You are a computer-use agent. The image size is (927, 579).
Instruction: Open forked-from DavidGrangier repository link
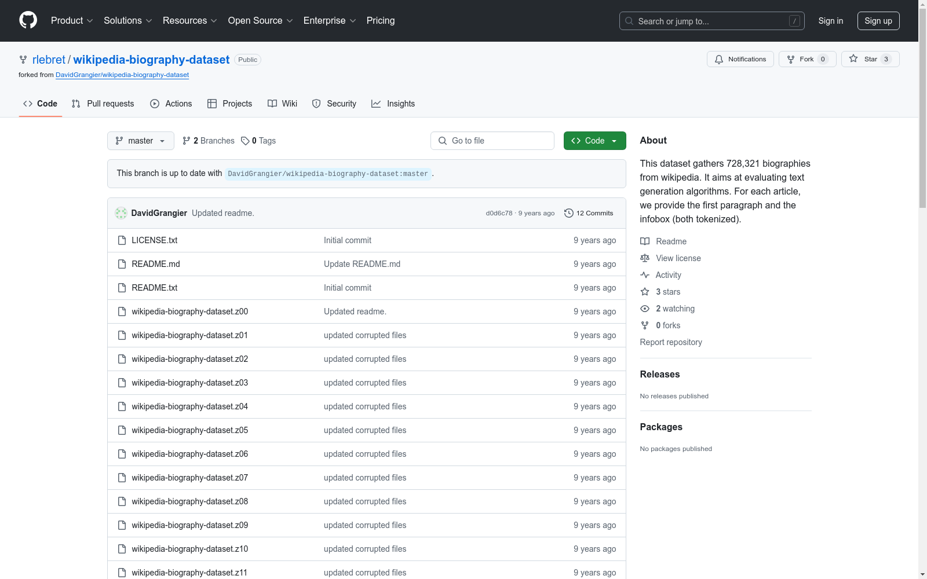click(122, 75)
